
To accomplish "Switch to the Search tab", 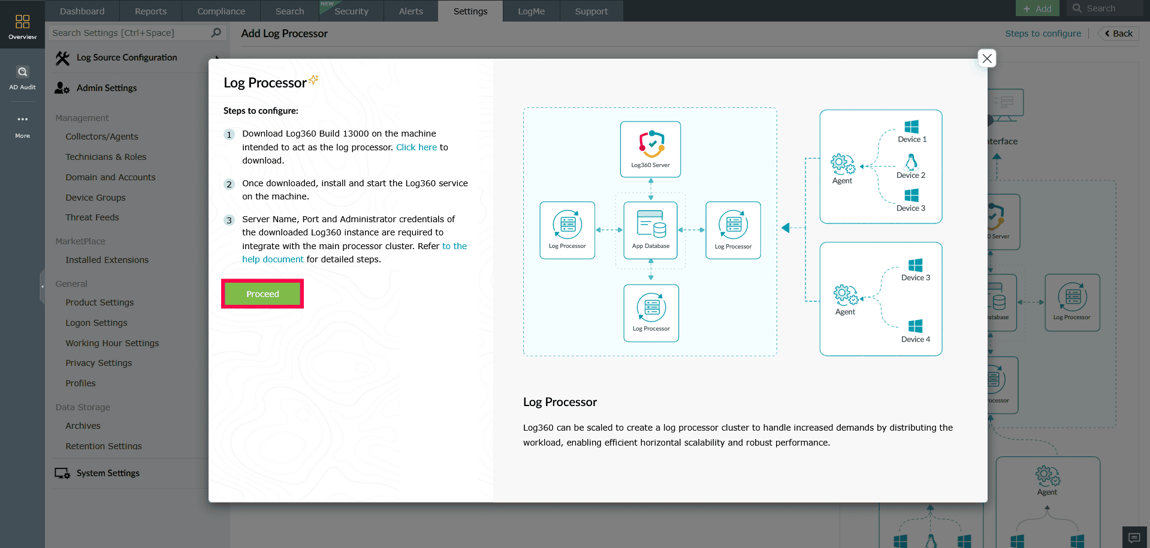I will point(289,11).
